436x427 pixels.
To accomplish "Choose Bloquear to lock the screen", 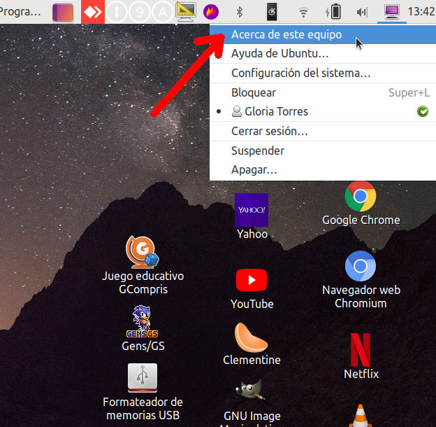I will pyautogui.click(x=323, y=92).
